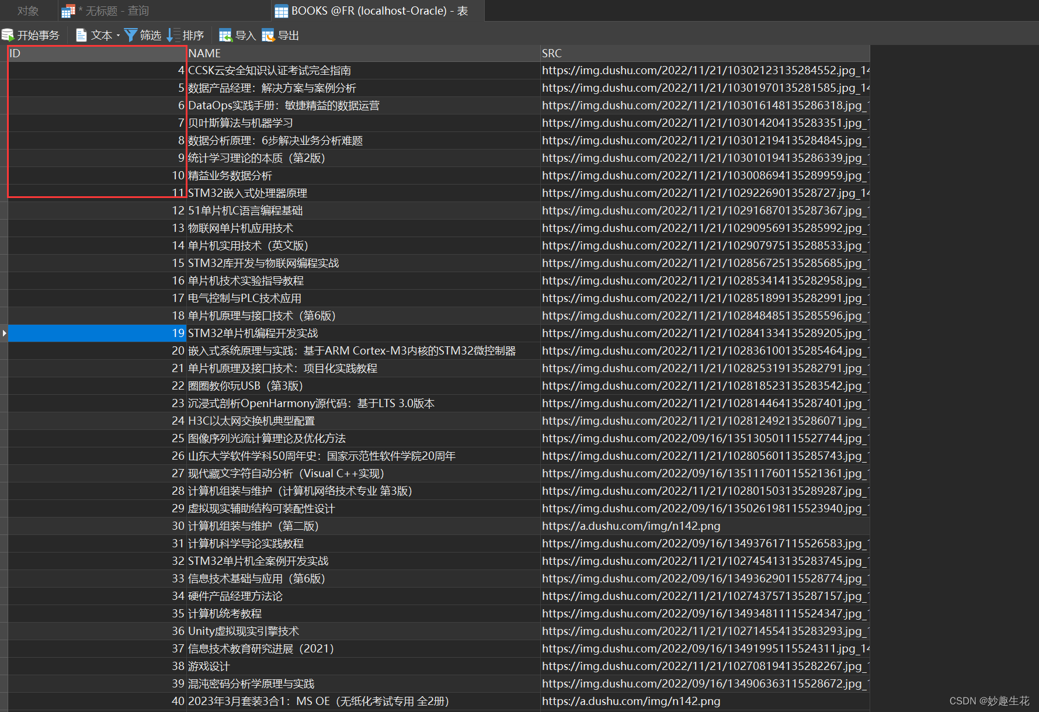
Task: Click the Import (导入) icon
Action: pyautogui.click(x=225, y=35)
